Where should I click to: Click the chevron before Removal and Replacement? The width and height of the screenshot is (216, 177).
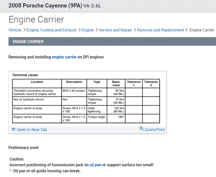click(x=135, y=30)
